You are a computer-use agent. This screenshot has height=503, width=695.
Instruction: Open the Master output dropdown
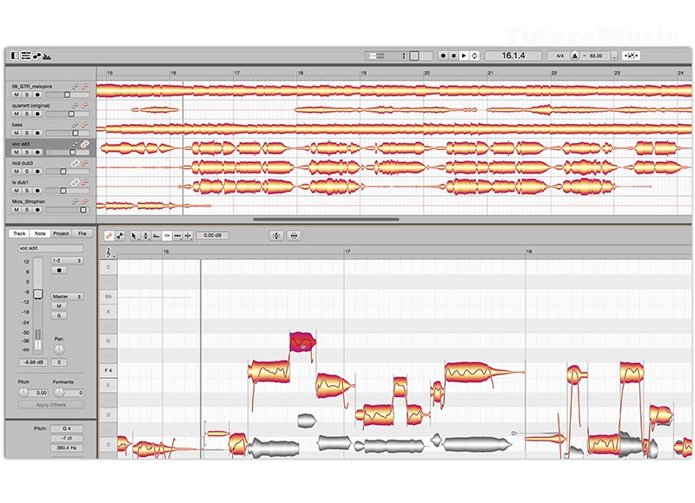67,297
